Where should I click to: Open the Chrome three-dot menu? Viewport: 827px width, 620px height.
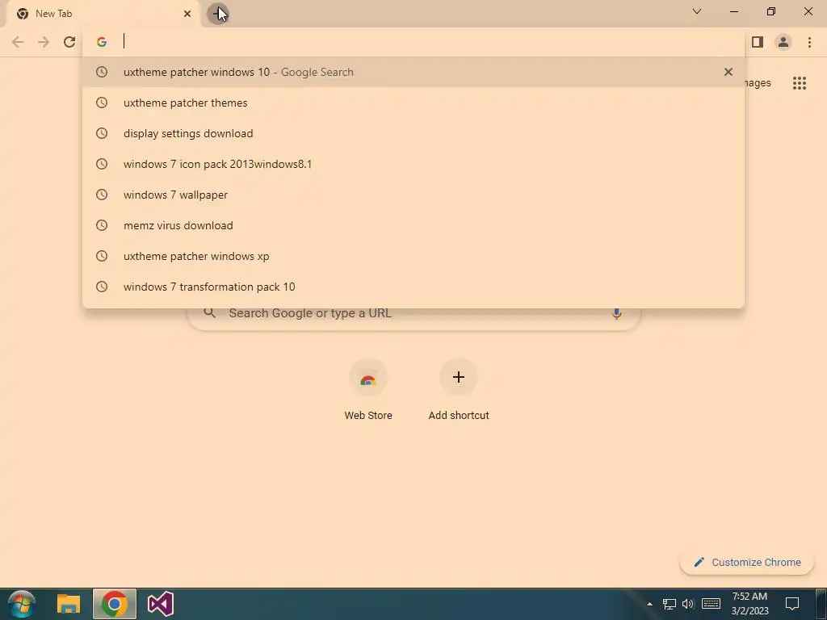pos(809,42)
